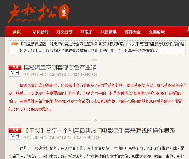Open 博客大全 from the navigation bar
Viewport: 189px width, 159px height.
pyautogui.click(x=132, y=32)
